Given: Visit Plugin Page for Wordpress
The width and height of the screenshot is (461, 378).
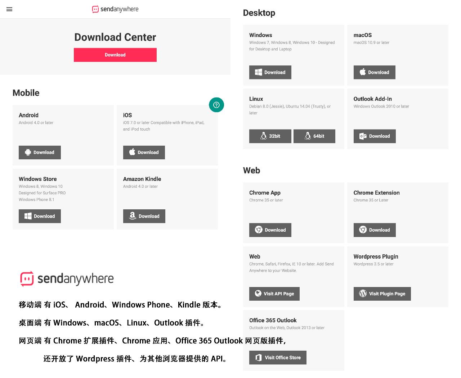Looking at the screenshot, I should pyautogui.click(x=382, y=294).
